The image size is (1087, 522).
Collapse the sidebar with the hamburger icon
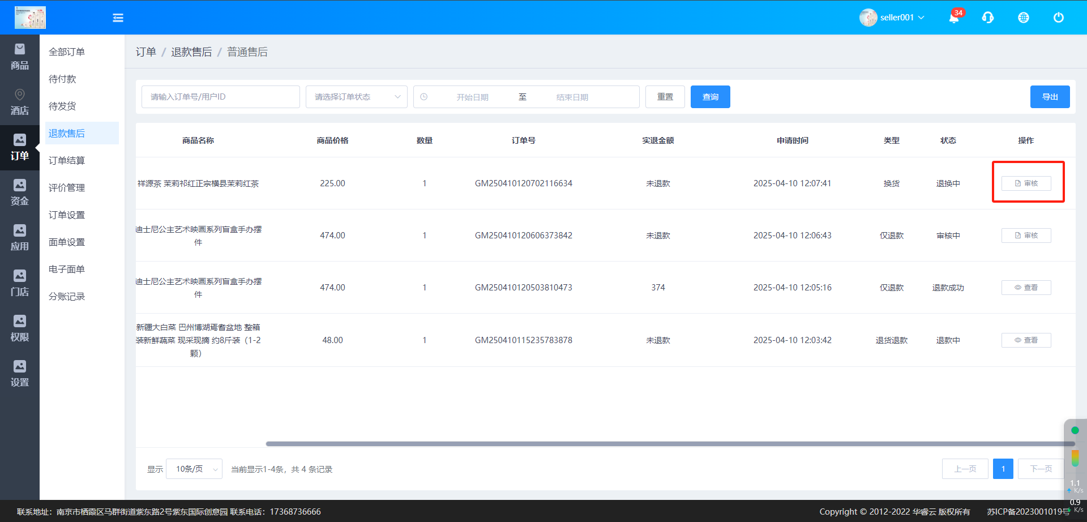click(118, 18)
